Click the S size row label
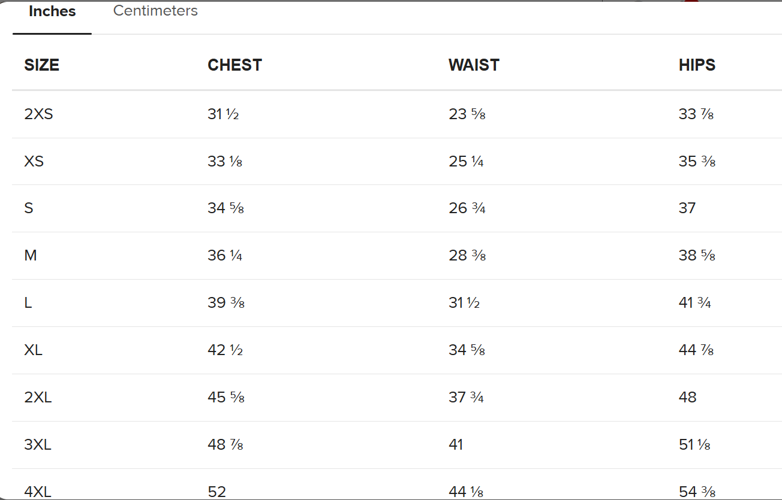Screen dimensions: 782x500 click(29, 208)
